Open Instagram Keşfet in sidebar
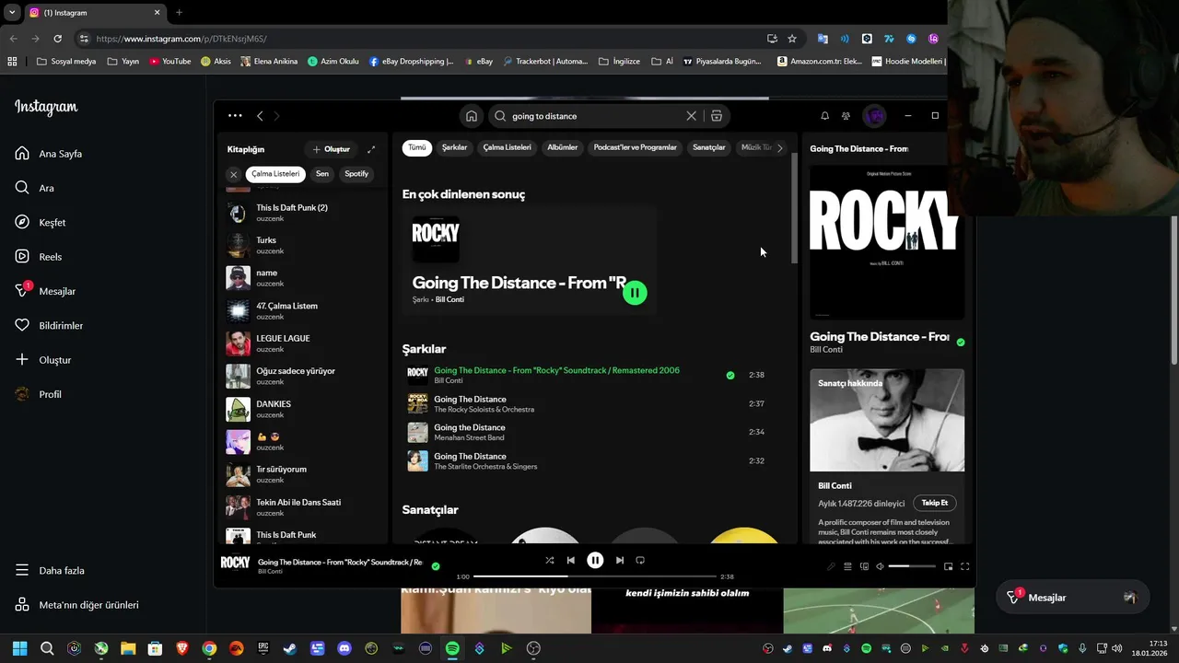This screenshot has height=663, width=1179. (41, 222)
